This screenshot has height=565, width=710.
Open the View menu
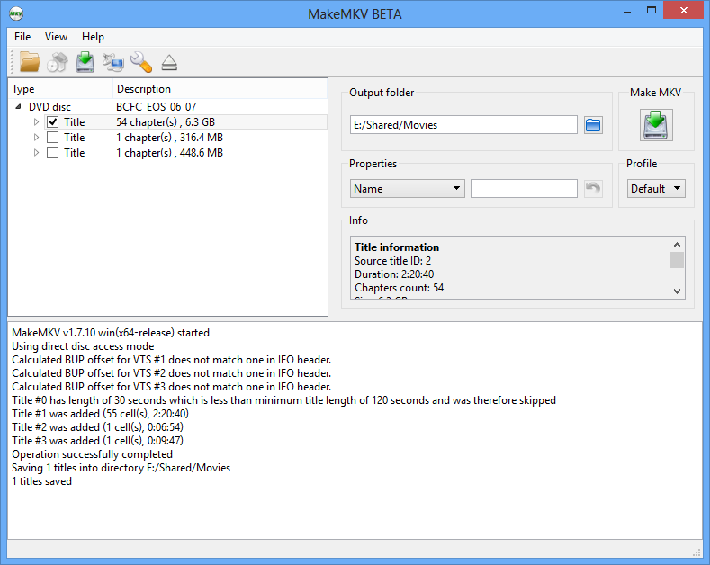[x=56, y=37]
